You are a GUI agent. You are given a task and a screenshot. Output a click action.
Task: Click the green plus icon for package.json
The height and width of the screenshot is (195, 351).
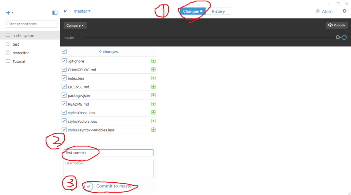tap(153, 95)
